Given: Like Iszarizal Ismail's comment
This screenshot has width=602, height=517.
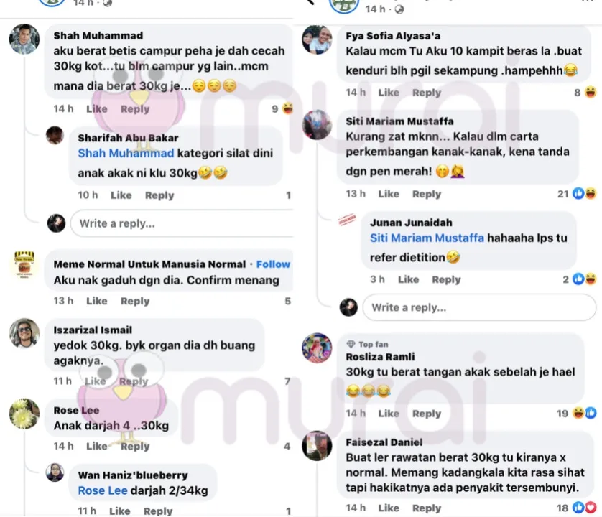Looking at the screenshot, I should tap(96, 381).
